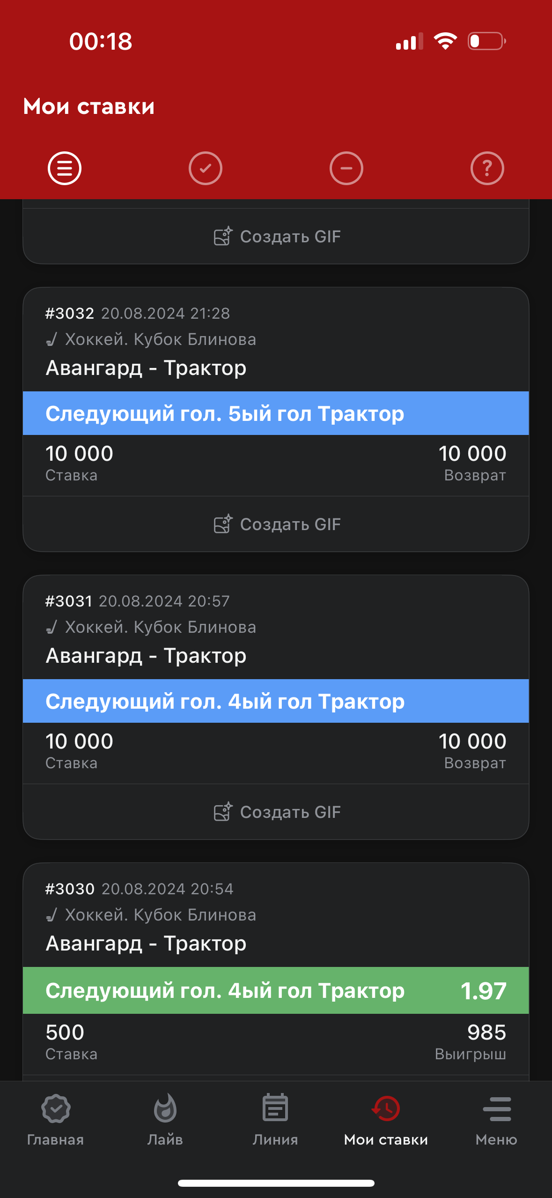The image size is (552, 1198).
Task: Tap Создать GIF for bet #3031
Action: point(276,812)
